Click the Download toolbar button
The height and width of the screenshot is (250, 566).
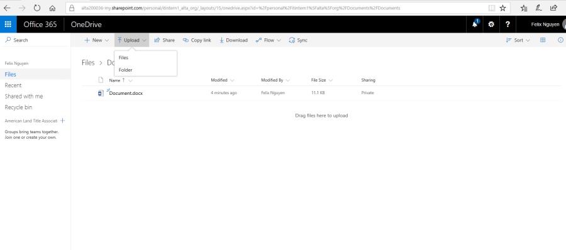click(233, 40)
